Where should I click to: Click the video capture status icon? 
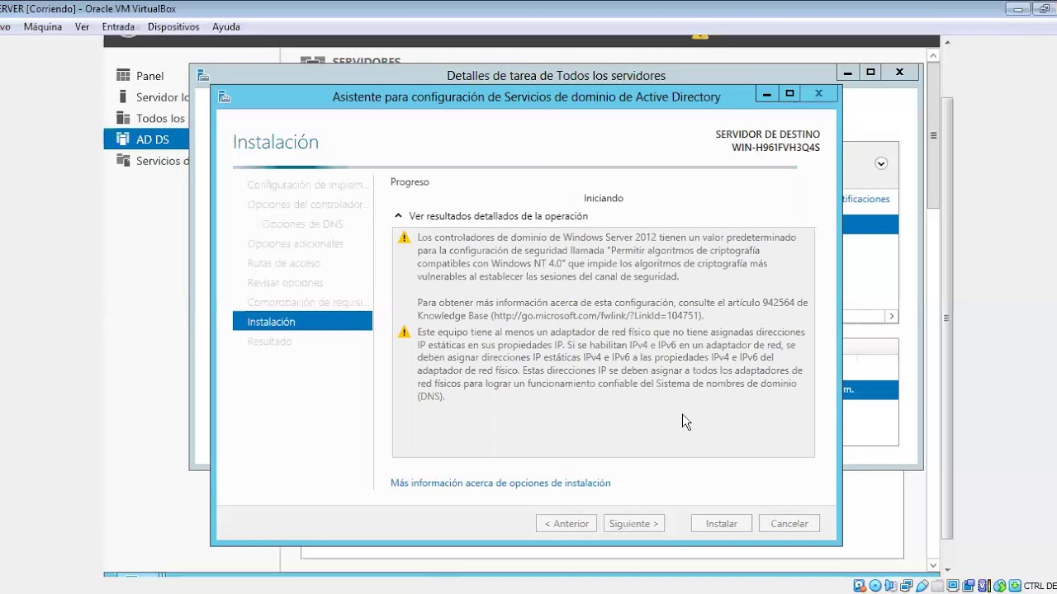coord(969,586)
